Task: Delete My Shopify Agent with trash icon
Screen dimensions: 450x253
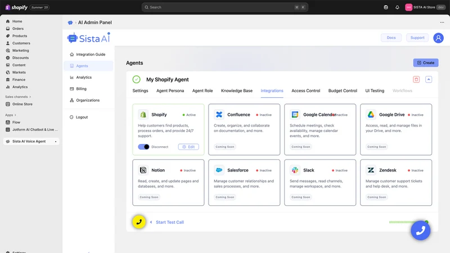Action: click(416, 79)
